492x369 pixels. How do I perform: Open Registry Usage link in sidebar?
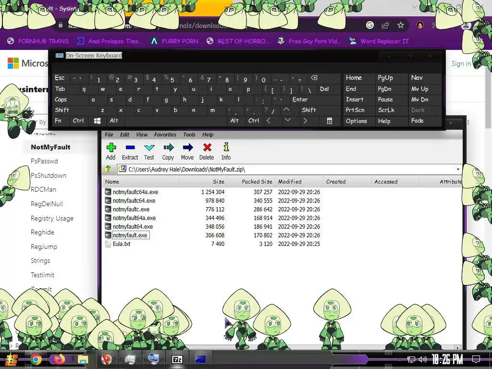click(x=52, y=218)
